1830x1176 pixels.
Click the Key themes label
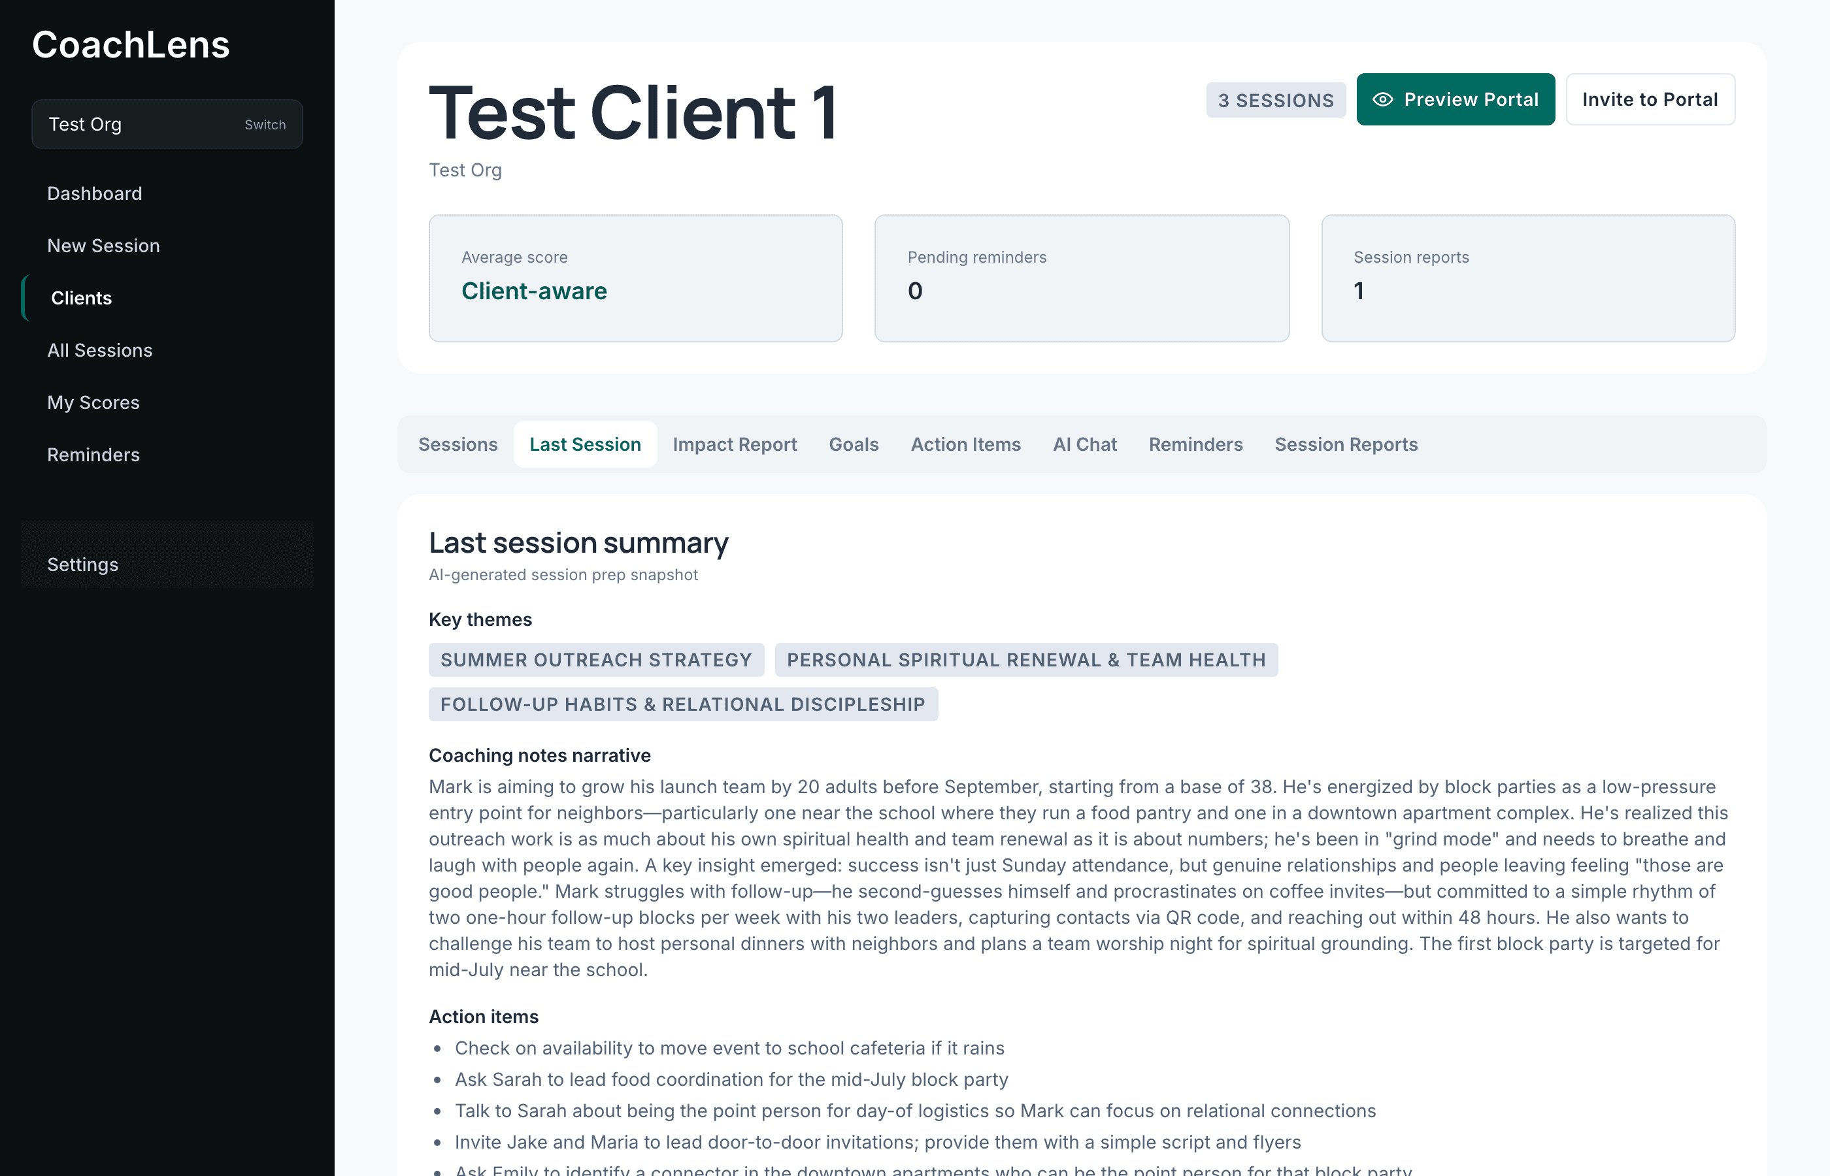tap(480, 619)
